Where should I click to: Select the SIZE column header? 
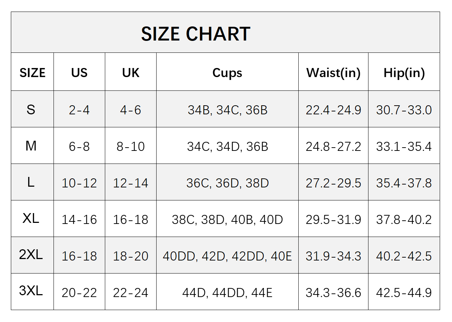[33, 73]
